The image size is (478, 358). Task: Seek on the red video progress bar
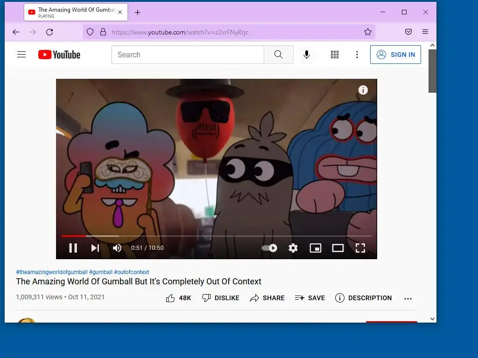tap(73, 236)
